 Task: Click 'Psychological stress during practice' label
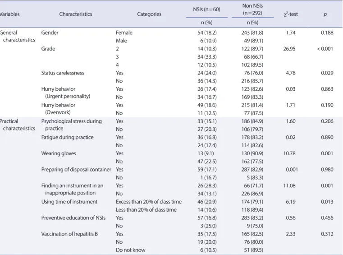point(71,125)
